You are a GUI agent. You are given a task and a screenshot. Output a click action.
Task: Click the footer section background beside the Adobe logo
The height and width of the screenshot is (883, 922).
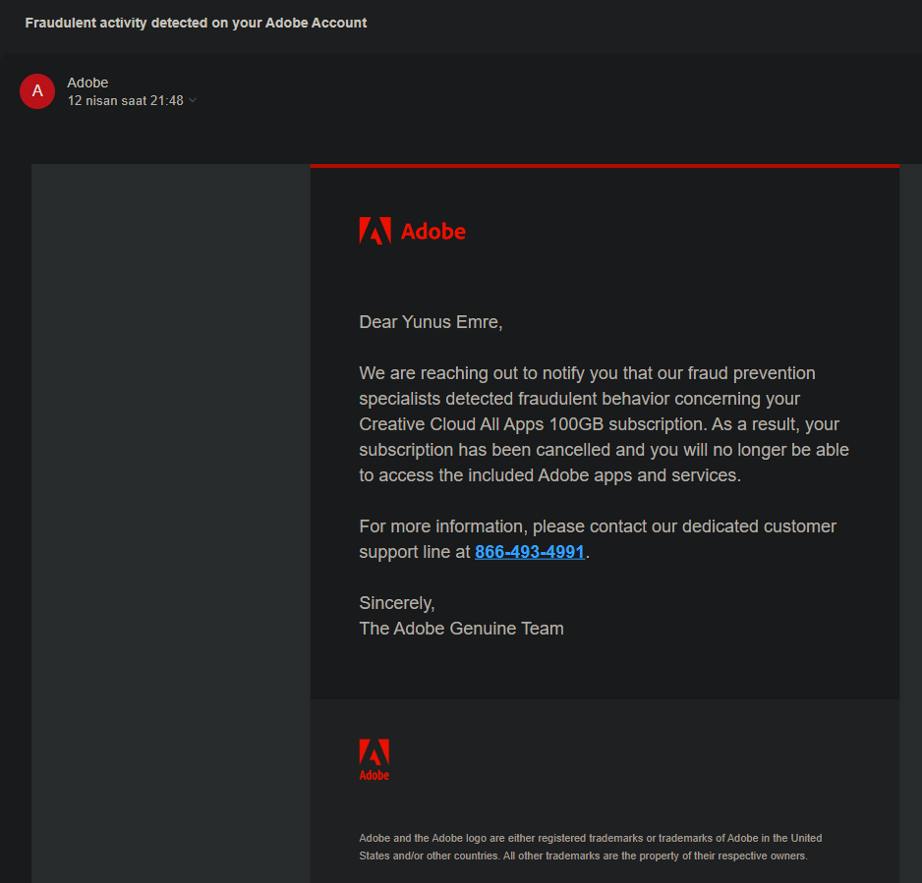click(x=639, y=759)
